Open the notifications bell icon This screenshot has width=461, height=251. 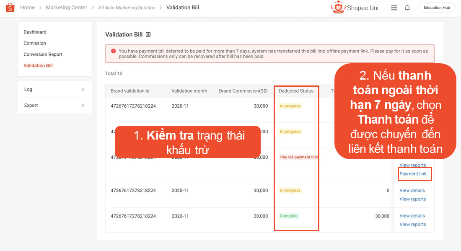click(407, 8)
